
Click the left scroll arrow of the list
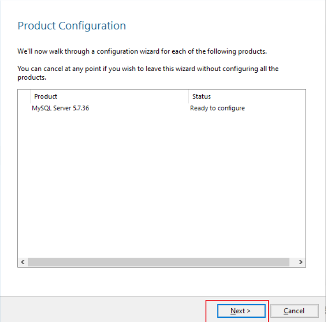(x=23, y=262)
